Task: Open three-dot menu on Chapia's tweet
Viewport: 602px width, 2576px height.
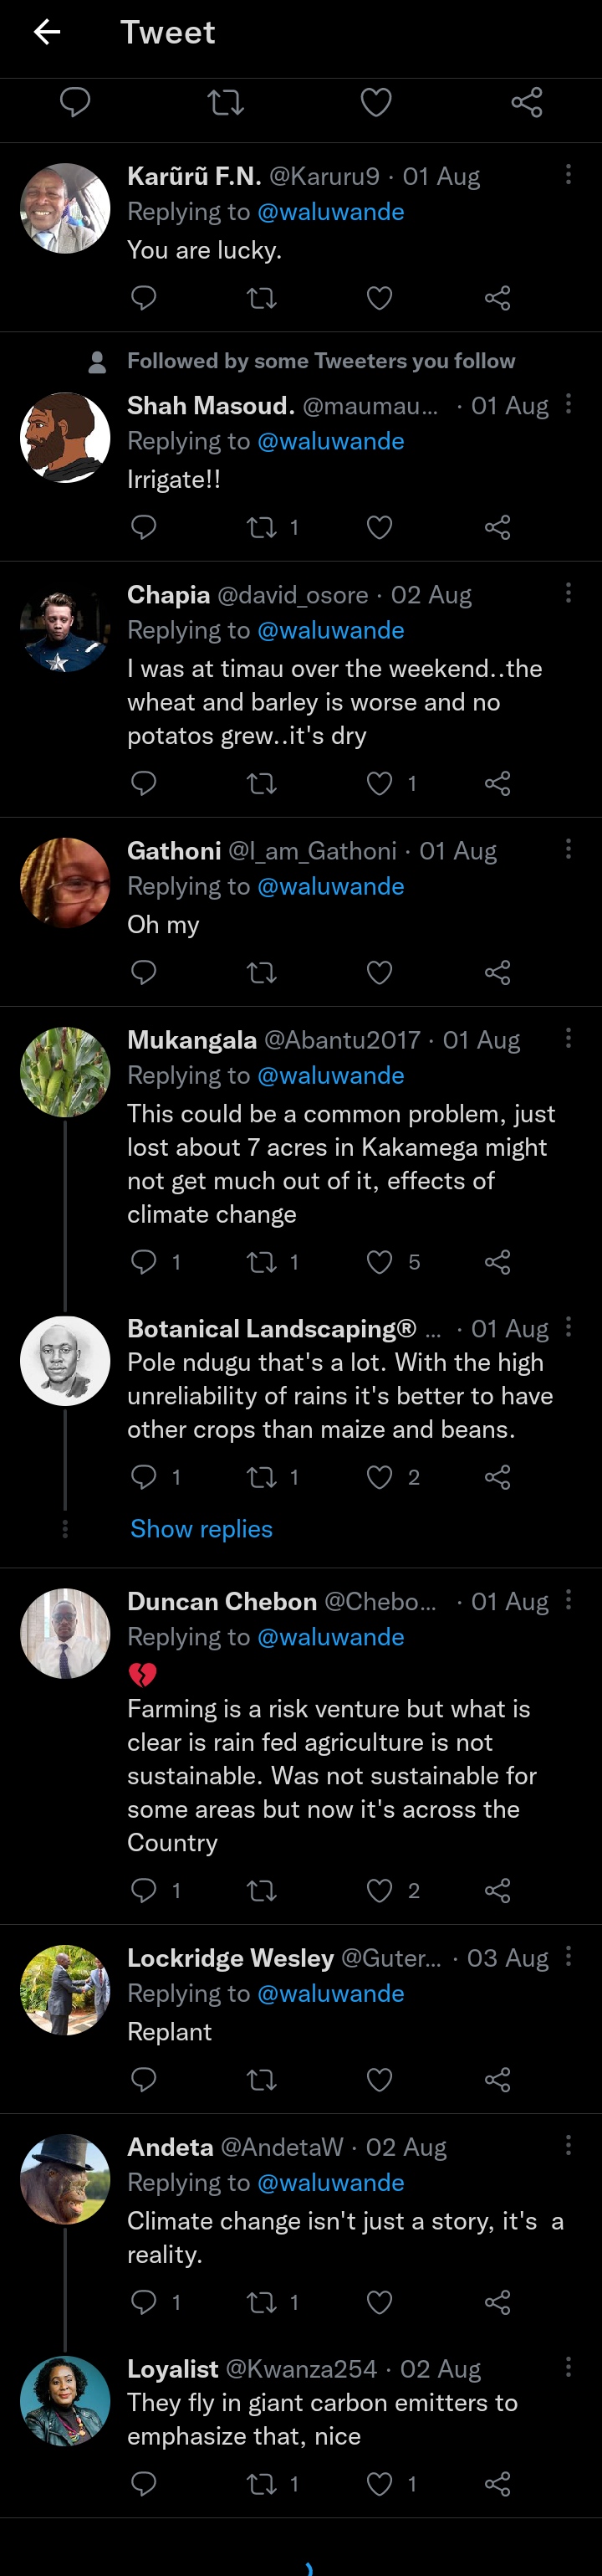Action: 568,593
